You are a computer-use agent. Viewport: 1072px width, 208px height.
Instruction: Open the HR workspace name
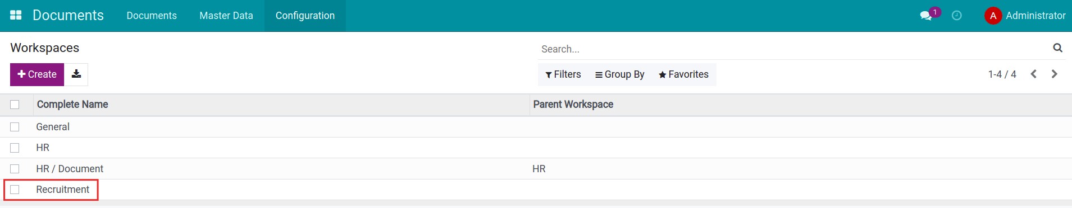(43, 148)
